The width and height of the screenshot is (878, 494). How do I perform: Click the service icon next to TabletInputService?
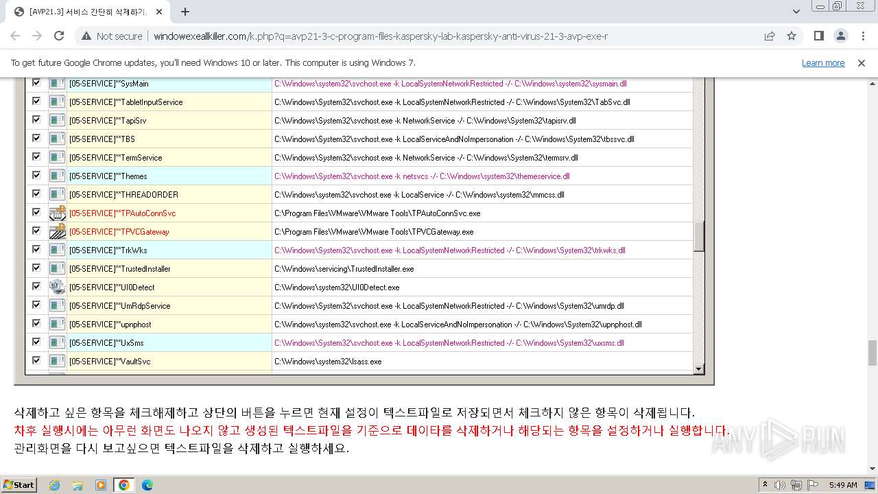[x=57, y=102]
